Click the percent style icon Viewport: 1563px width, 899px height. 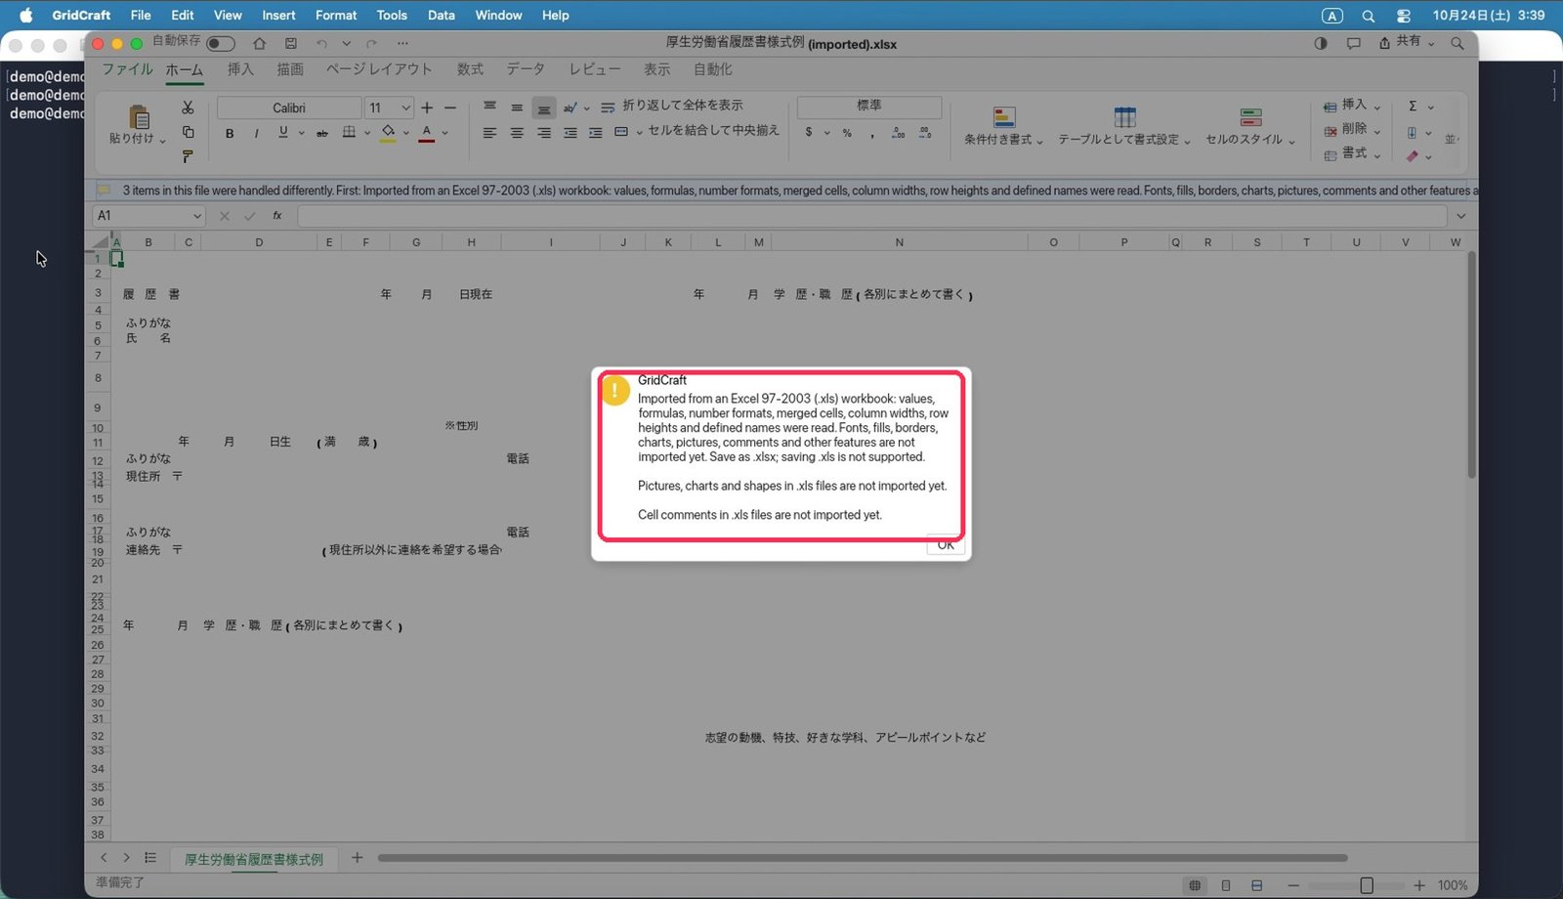847,133
